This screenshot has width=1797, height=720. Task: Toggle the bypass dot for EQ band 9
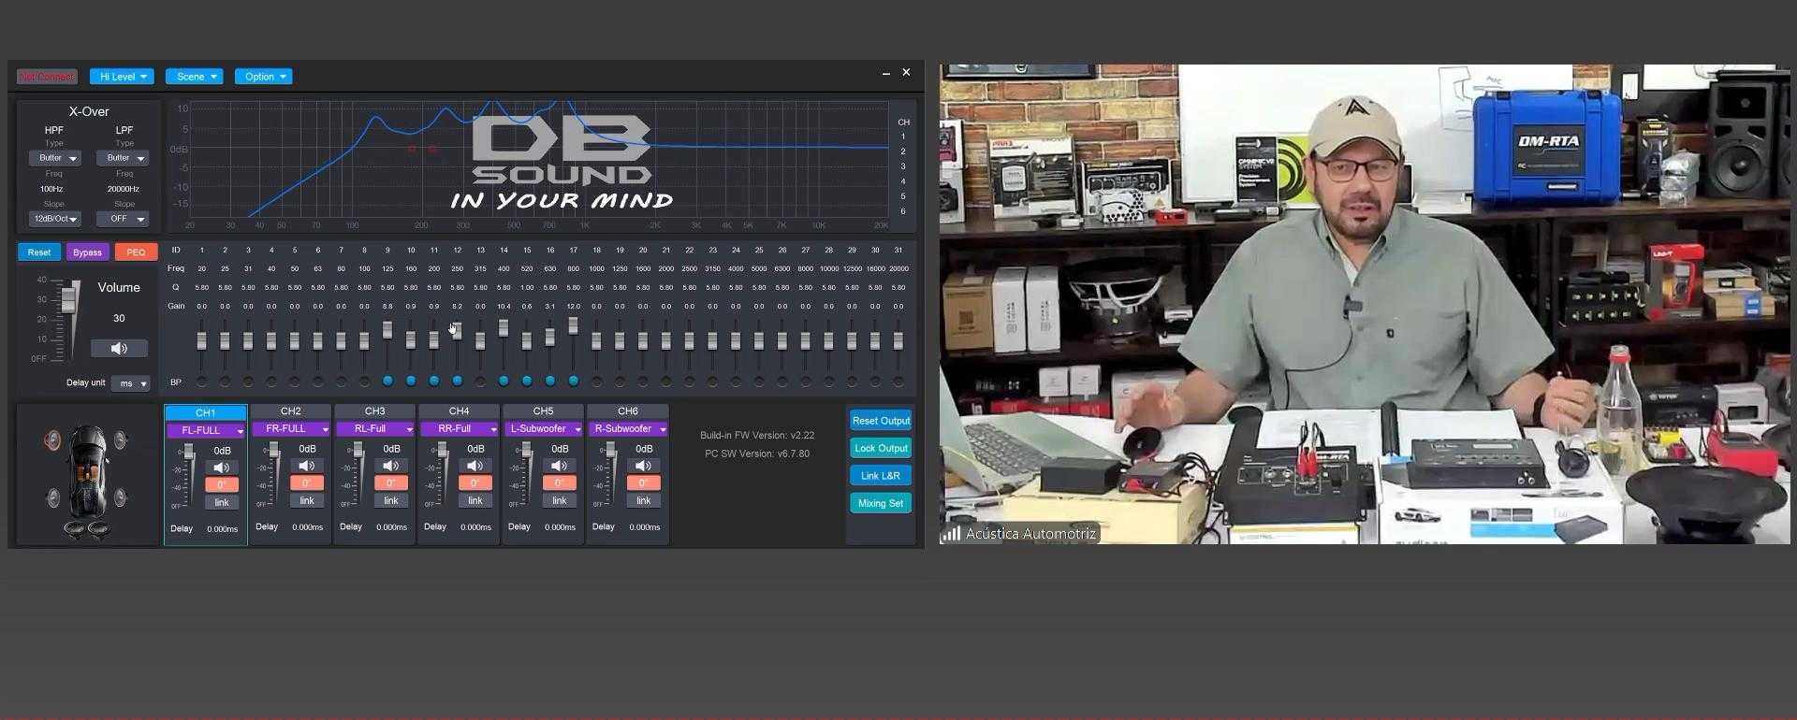(387, 382)
